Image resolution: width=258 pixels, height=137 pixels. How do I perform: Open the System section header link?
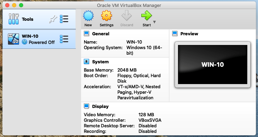tap(100, 62)
